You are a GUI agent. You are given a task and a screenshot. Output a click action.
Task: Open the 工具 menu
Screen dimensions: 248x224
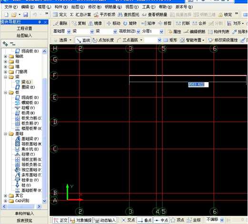pos(149,7)
